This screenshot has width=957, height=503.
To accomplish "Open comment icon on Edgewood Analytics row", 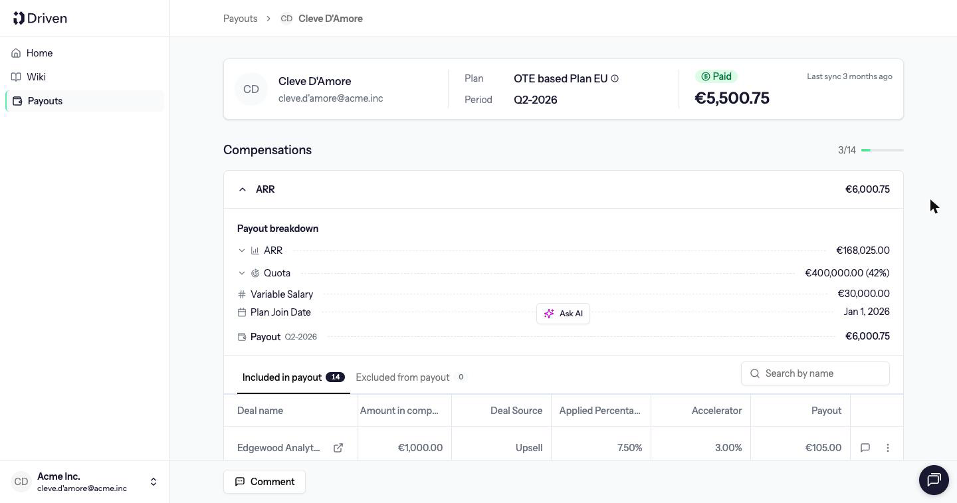I will pos(865,448).
